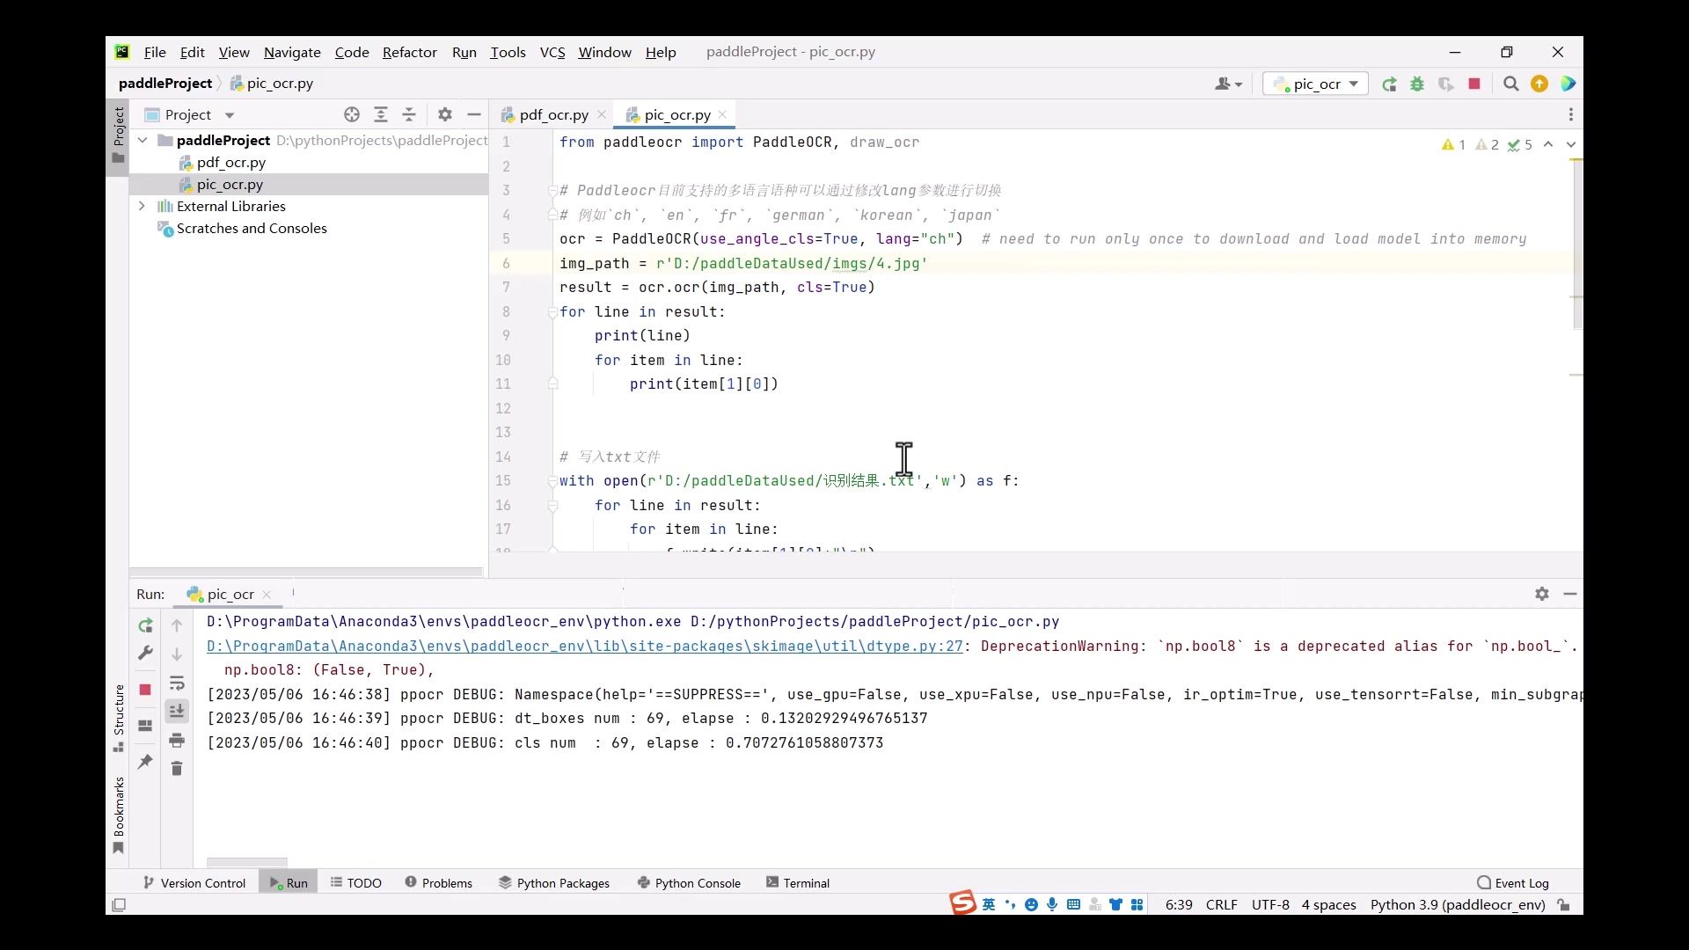Screen dimensions: 1689x950
Task: Open the pic_ocr run configuration dropdown
Action: (x=1316, y=84)
